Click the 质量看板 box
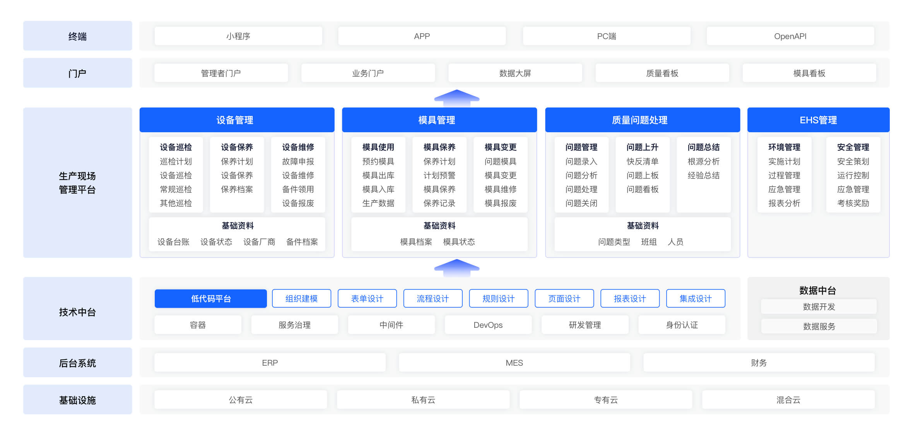Image resolution: width=913 pixels, height=436 pixels. point(662,73)
